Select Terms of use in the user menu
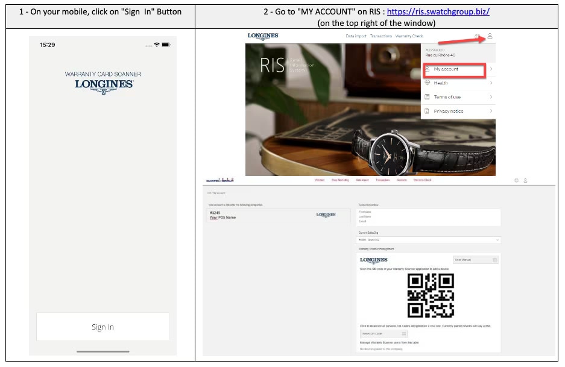This screenshot has width=565, height=367. click(458, 97)
